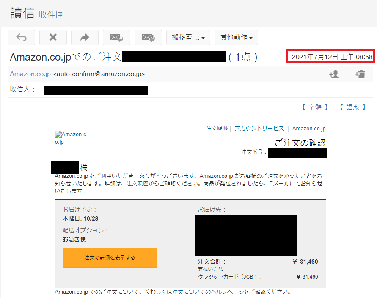
Task: Click the reply envelope icon
Action: tap(117, 38)
